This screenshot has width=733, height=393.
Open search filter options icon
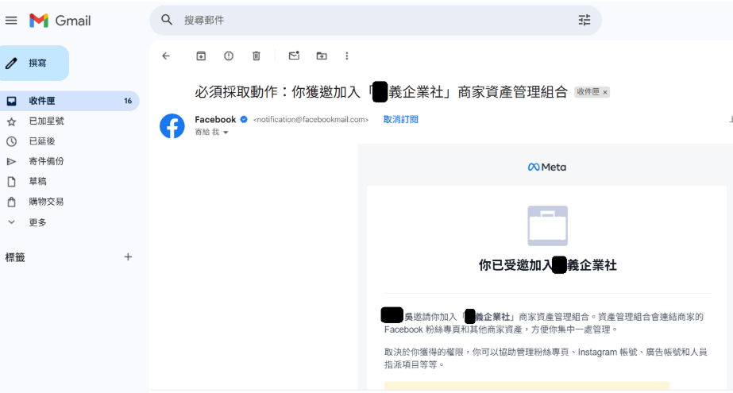(x=584, y=20)
